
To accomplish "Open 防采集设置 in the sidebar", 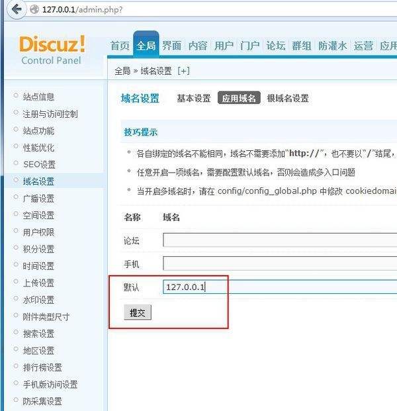I will [x=42, y=401].
